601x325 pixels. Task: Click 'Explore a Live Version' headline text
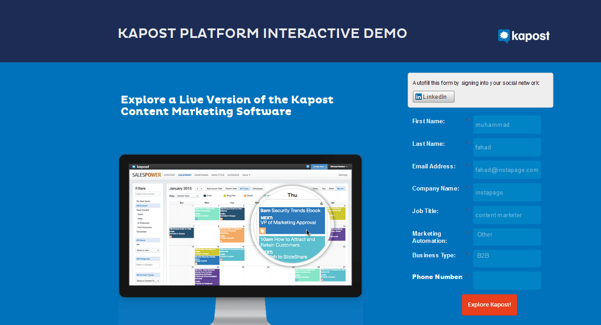pyautogui.click(x=227, y=105)
